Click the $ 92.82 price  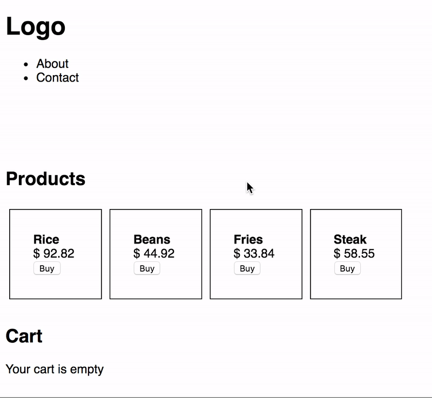pos(54,253)
